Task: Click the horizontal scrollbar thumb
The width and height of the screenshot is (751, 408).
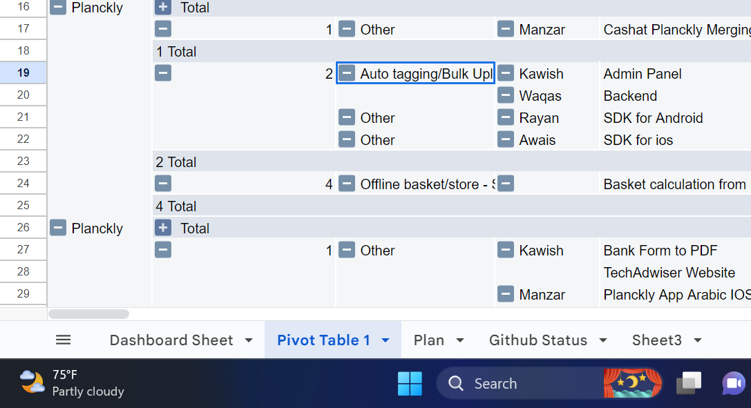Action: [x=88, y=314]
